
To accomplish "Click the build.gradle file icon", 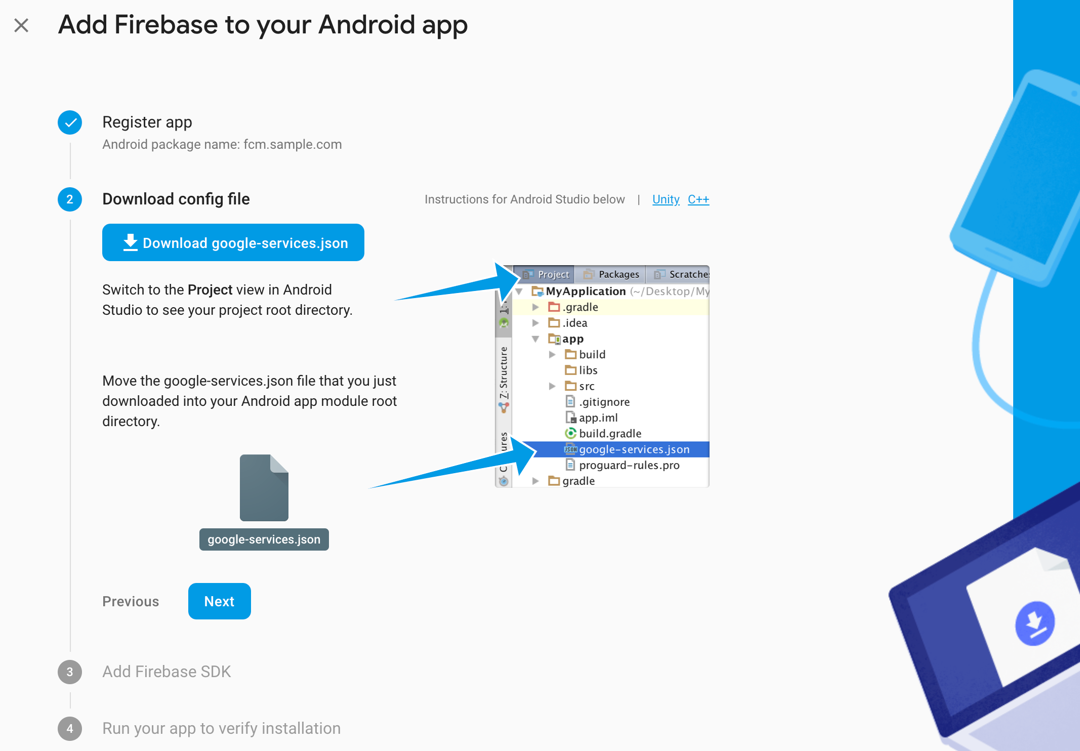I will coord(569,433).
